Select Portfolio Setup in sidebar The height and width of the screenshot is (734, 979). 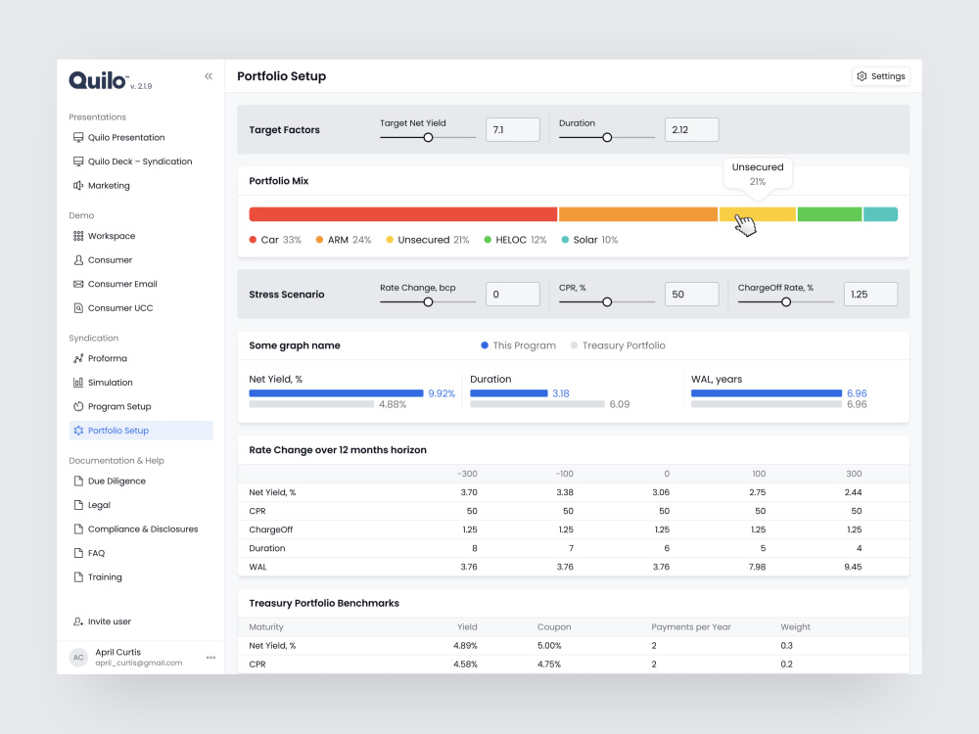[x=140, y=430]
